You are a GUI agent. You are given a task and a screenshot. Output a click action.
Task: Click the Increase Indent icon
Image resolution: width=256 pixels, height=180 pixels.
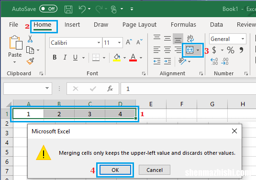click(167, 61)
